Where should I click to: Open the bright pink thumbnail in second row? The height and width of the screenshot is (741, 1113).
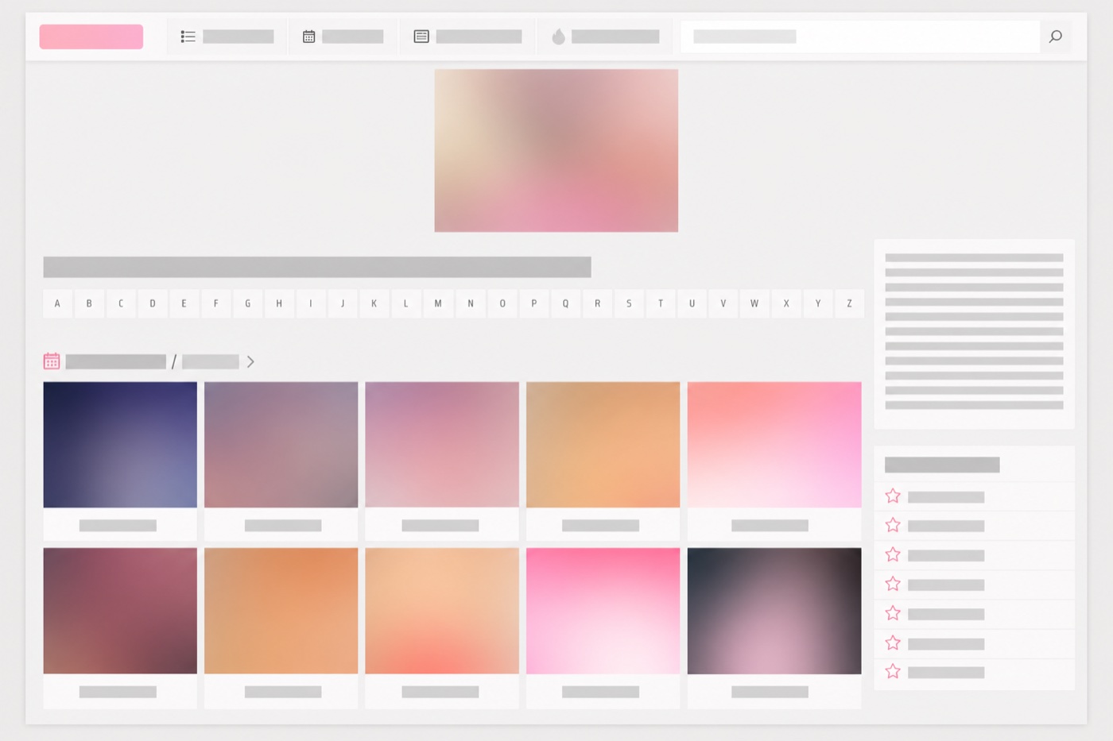603,611
